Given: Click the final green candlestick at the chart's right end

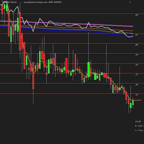Looking at the screenshot, I should (133, 103).
